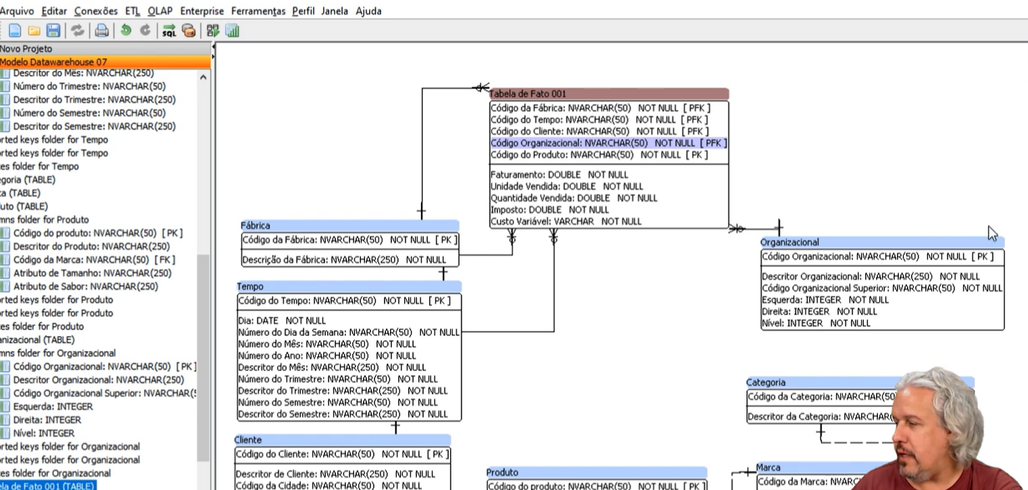Select Nível: INTEGER tree column
The height and width of the screenshot is (490, 1028).
pos(44,433)
